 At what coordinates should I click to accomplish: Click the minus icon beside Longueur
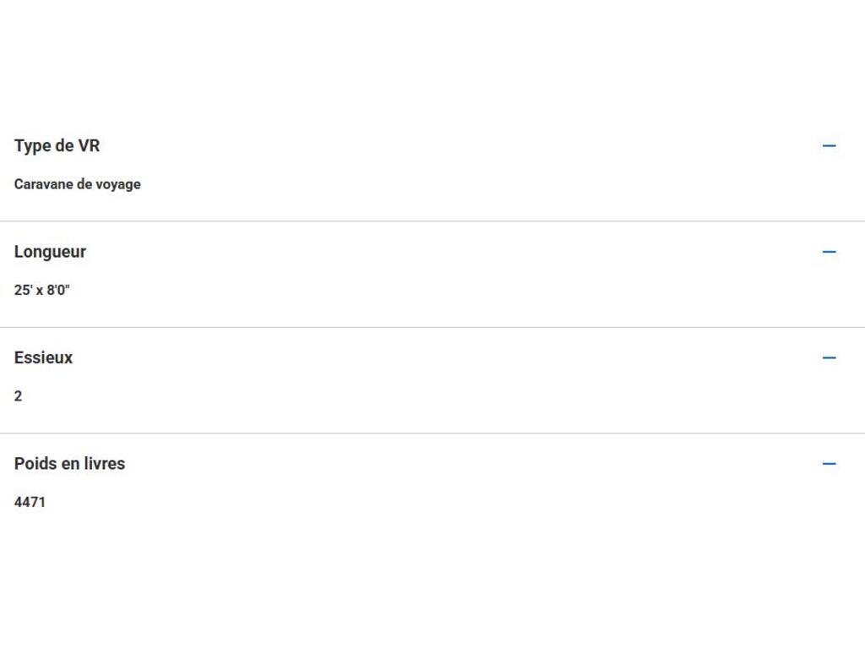pyautogui.click(x=829, y=252)
